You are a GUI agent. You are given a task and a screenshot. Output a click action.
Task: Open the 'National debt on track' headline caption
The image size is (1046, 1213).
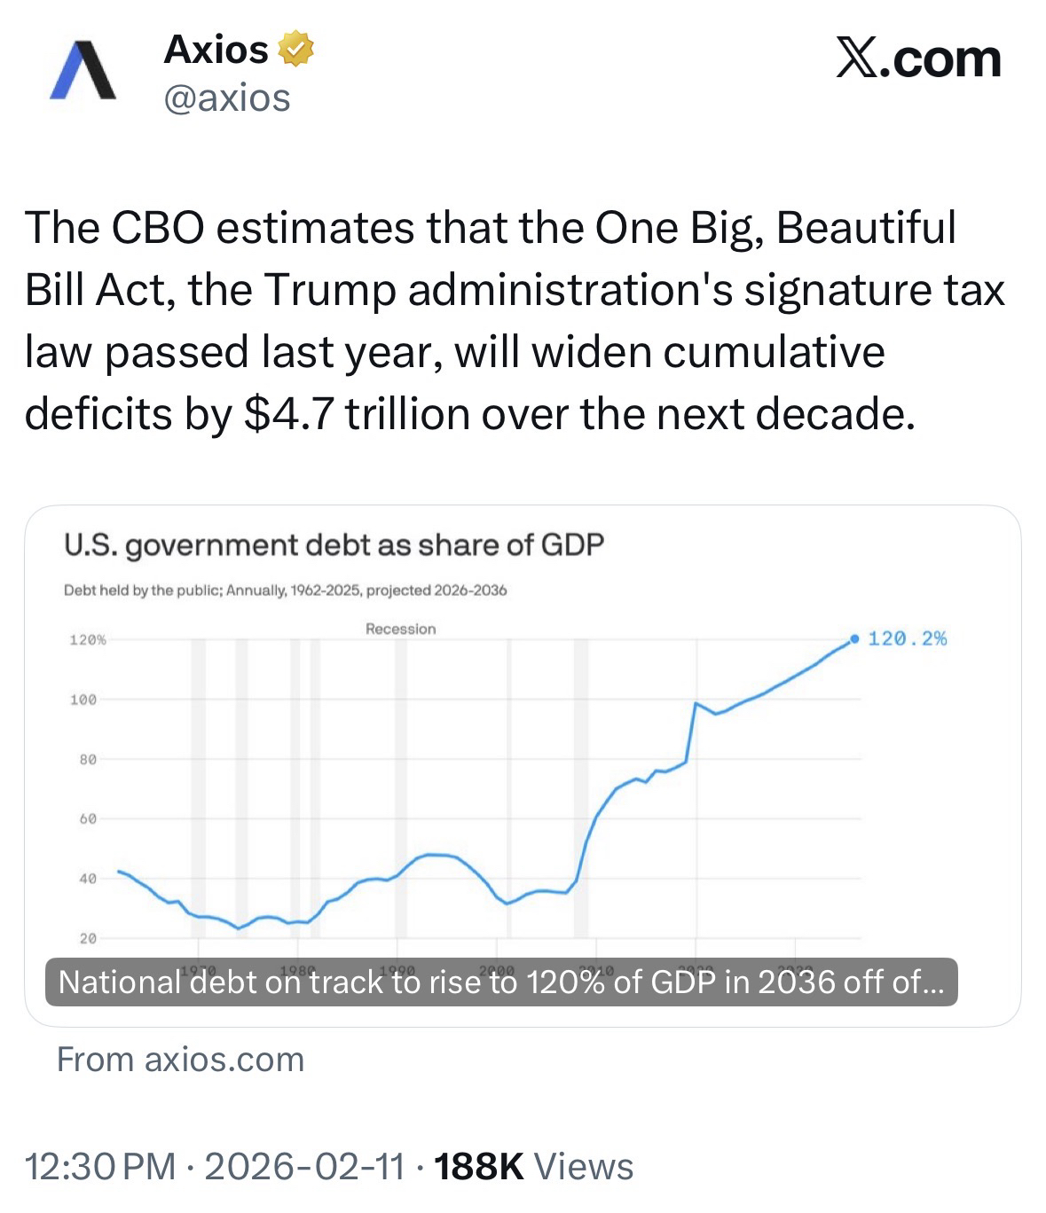click(501, 982)
